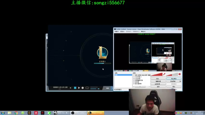
Task: Click the sources scrollbar right arrow
Action: pos(149,87)
